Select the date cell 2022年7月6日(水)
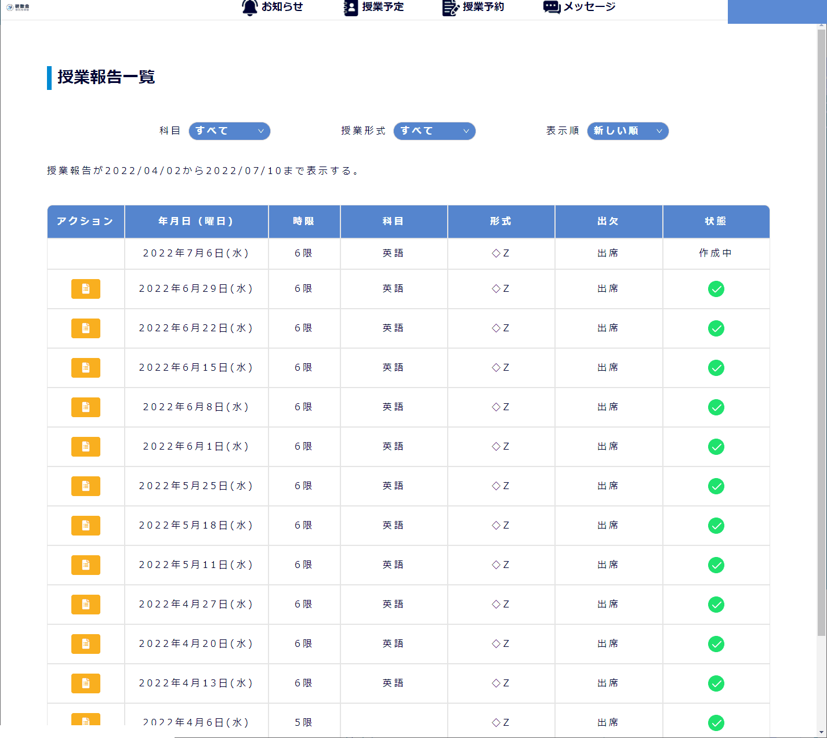Screen dimensions: 827x738 pos(196,254)
